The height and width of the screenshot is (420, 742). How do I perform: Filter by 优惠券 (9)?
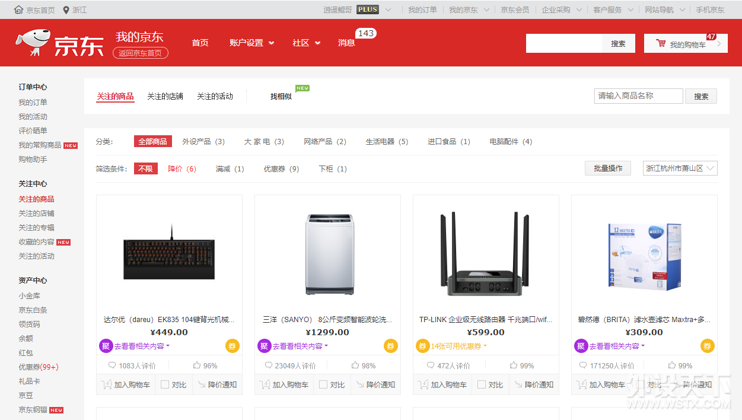281,169
